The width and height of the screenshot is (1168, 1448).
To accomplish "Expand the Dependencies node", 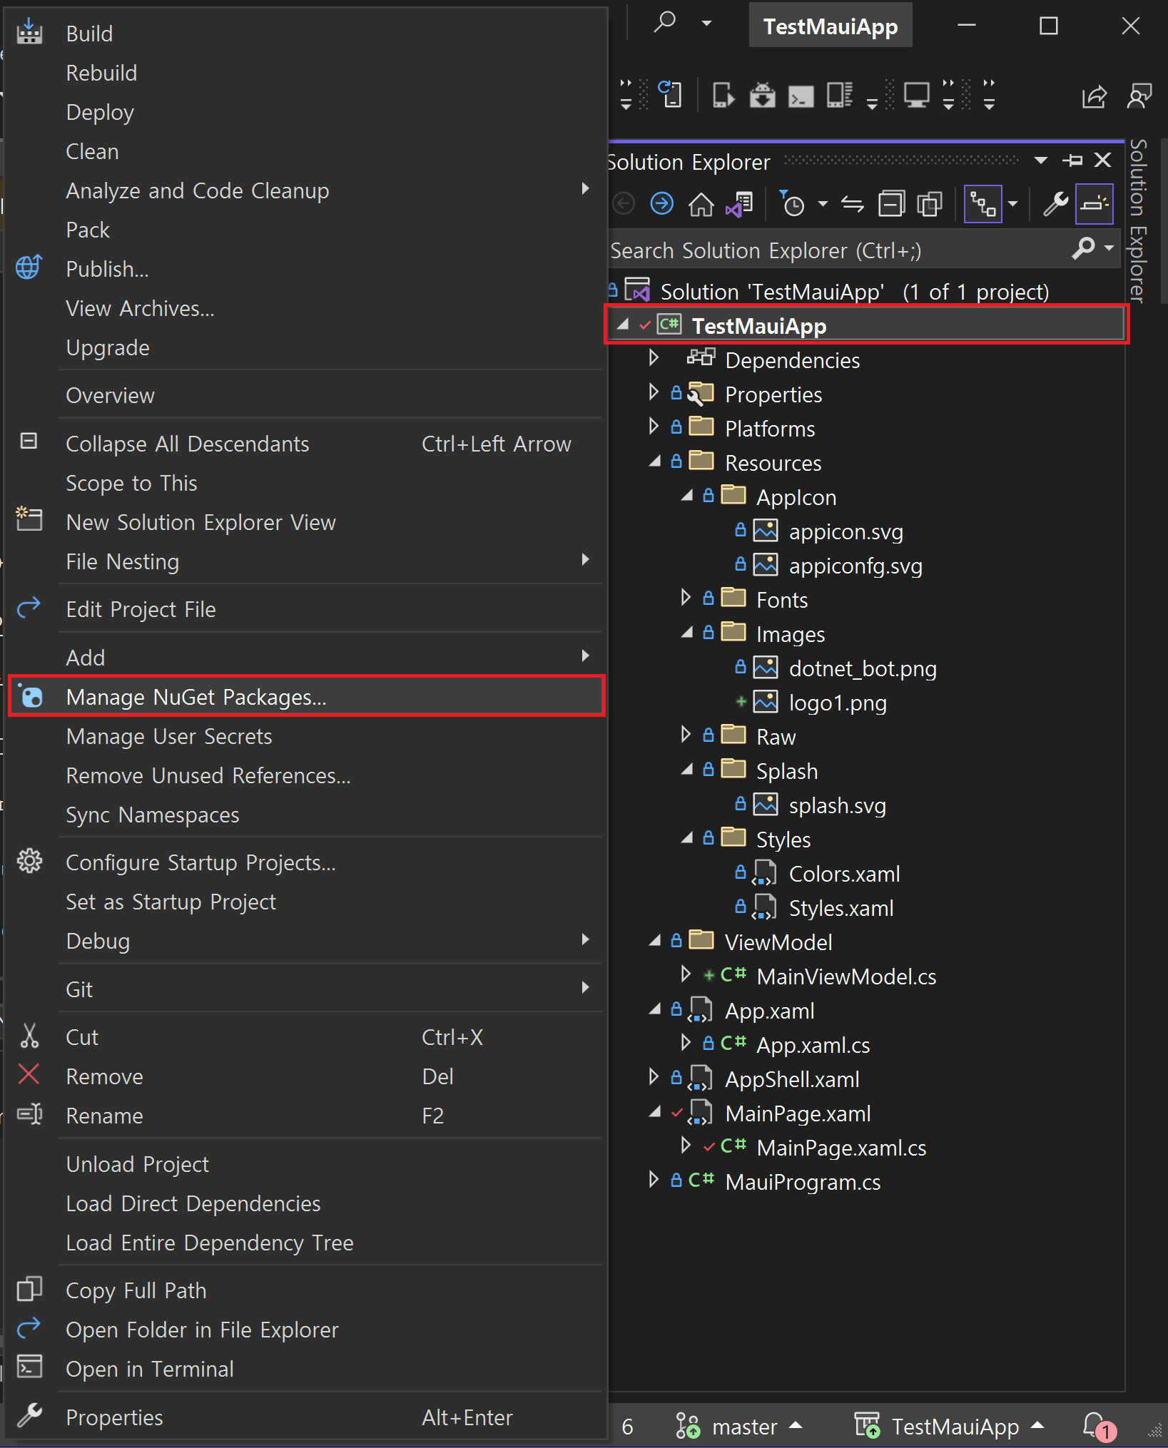I will (x=654, y=359).
